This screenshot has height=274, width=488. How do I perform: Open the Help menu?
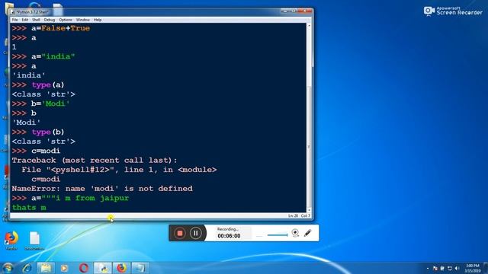point(98,20)
